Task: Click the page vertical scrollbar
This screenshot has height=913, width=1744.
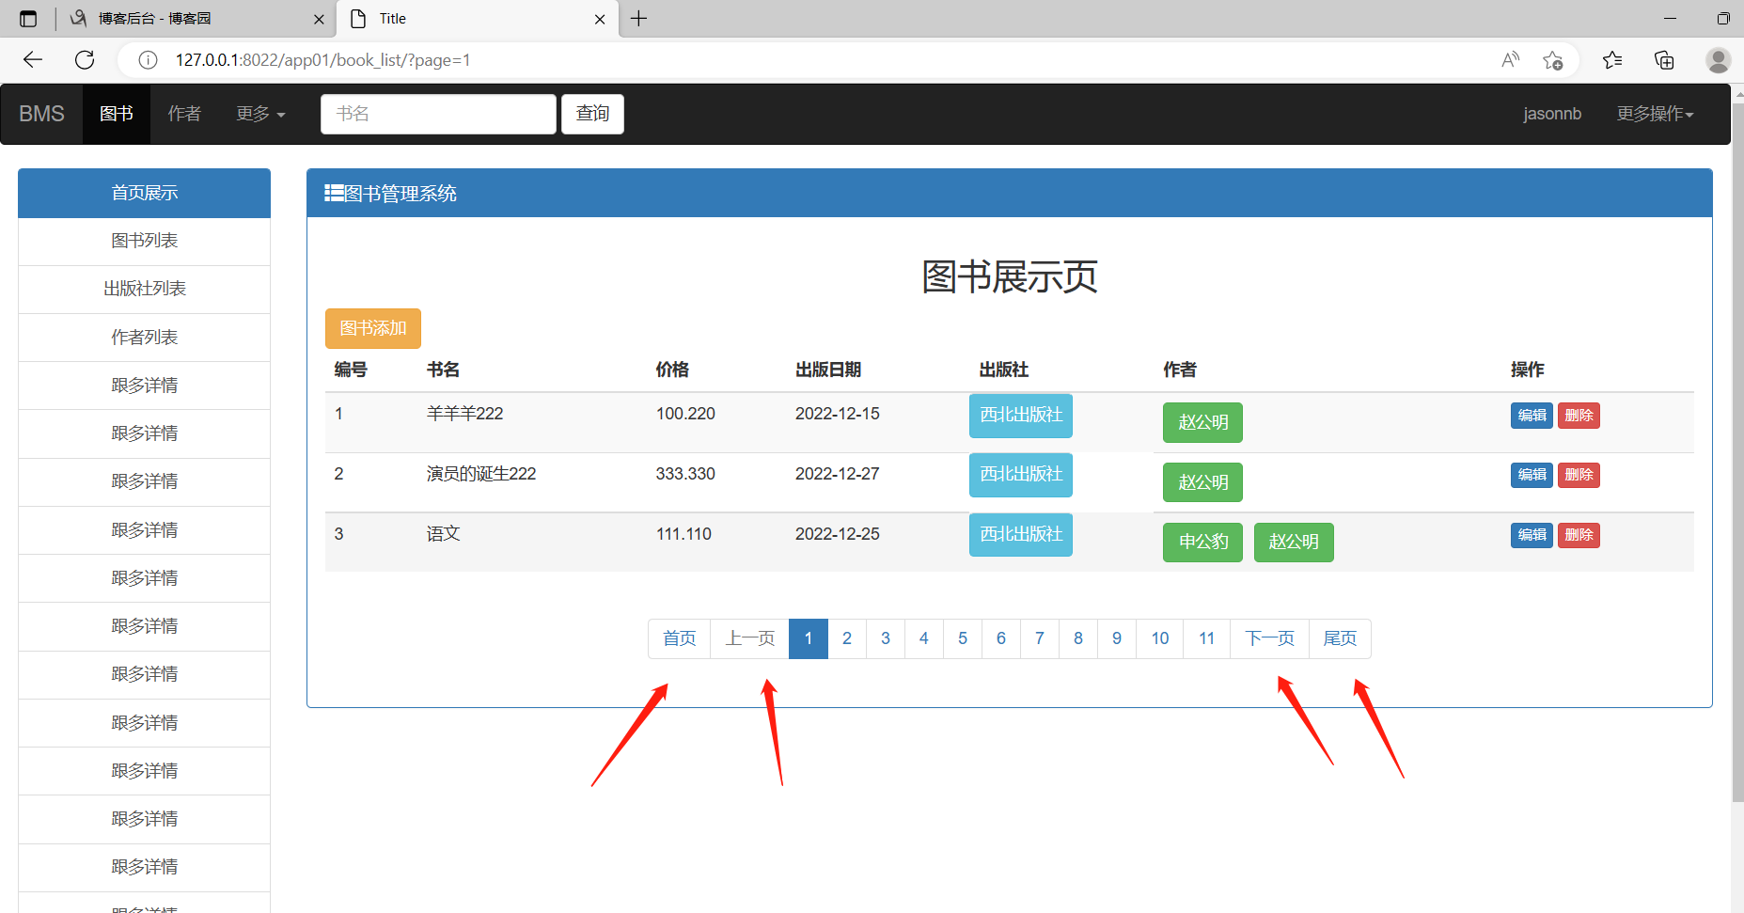Action: 1737,451
